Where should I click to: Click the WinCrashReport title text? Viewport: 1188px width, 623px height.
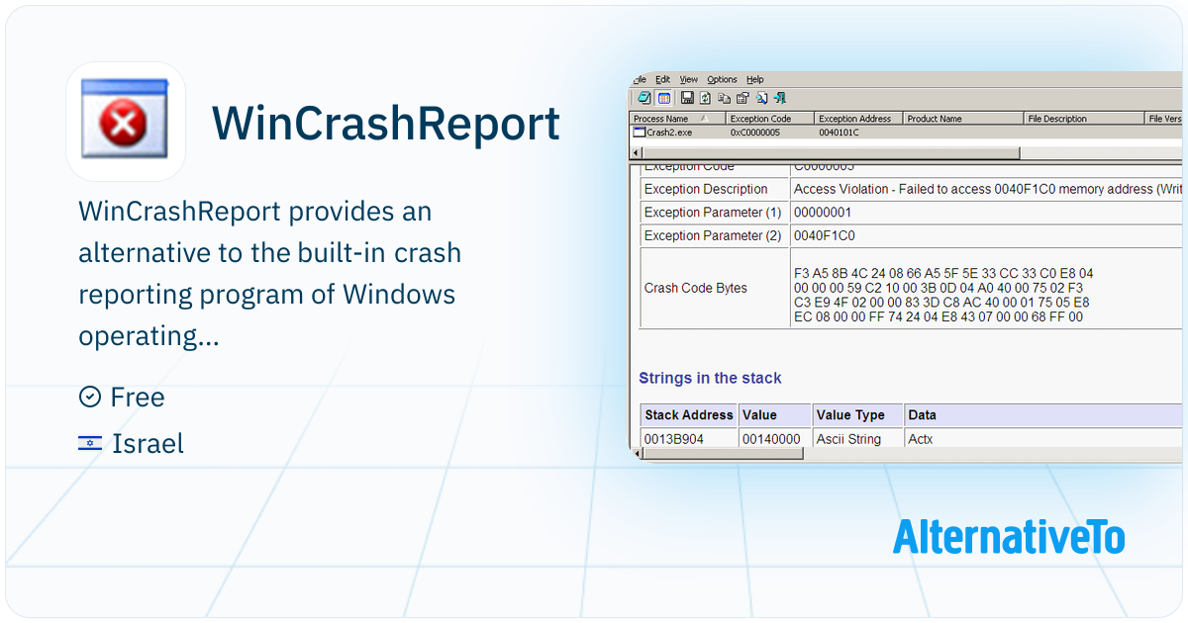(386, 124)
